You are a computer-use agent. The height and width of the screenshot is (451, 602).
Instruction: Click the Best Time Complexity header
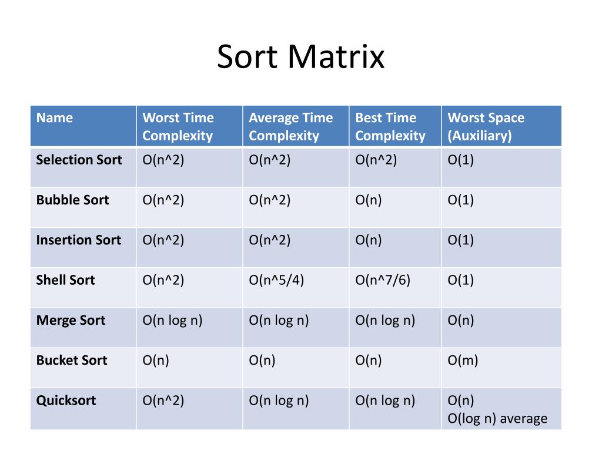click(x=390, y=127)
